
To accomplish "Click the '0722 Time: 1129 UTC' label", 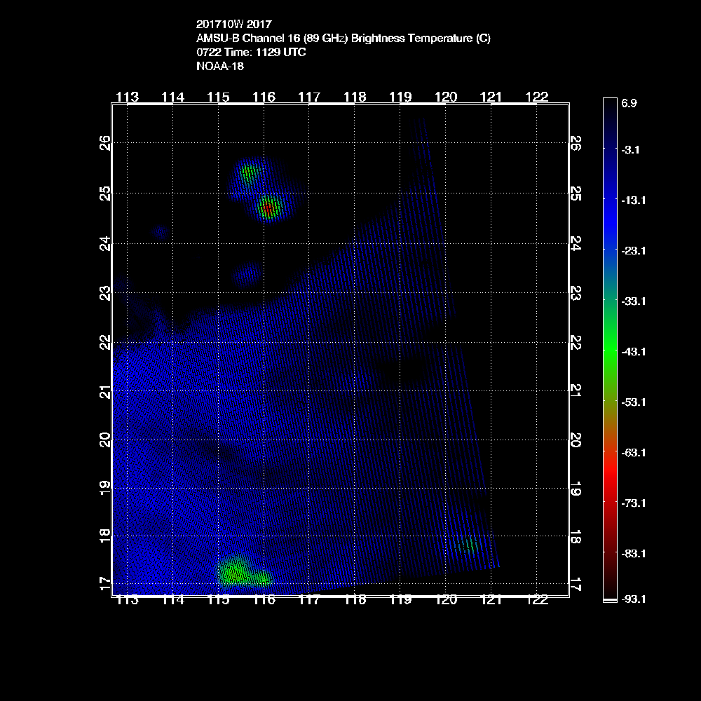I will tap(251, 53).
